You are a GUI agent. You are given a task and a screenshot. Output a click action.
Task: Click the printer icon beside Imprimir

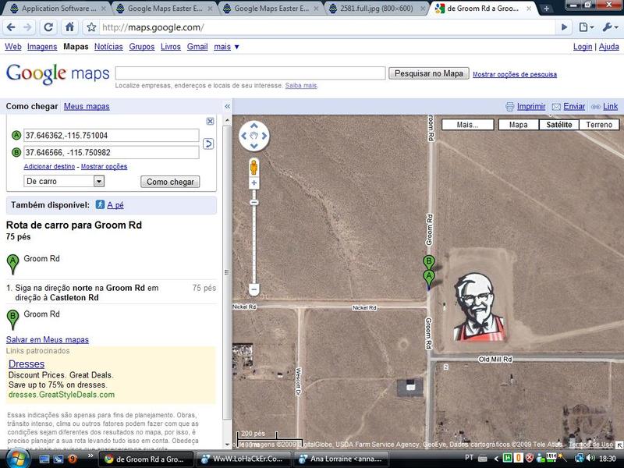coord(510,107)
